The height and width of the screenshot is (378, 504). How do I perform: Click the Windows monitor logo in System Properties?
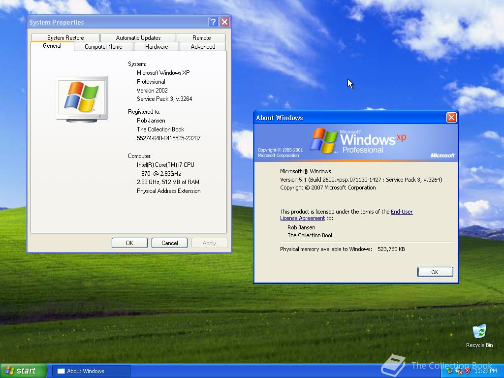[82, 96]
